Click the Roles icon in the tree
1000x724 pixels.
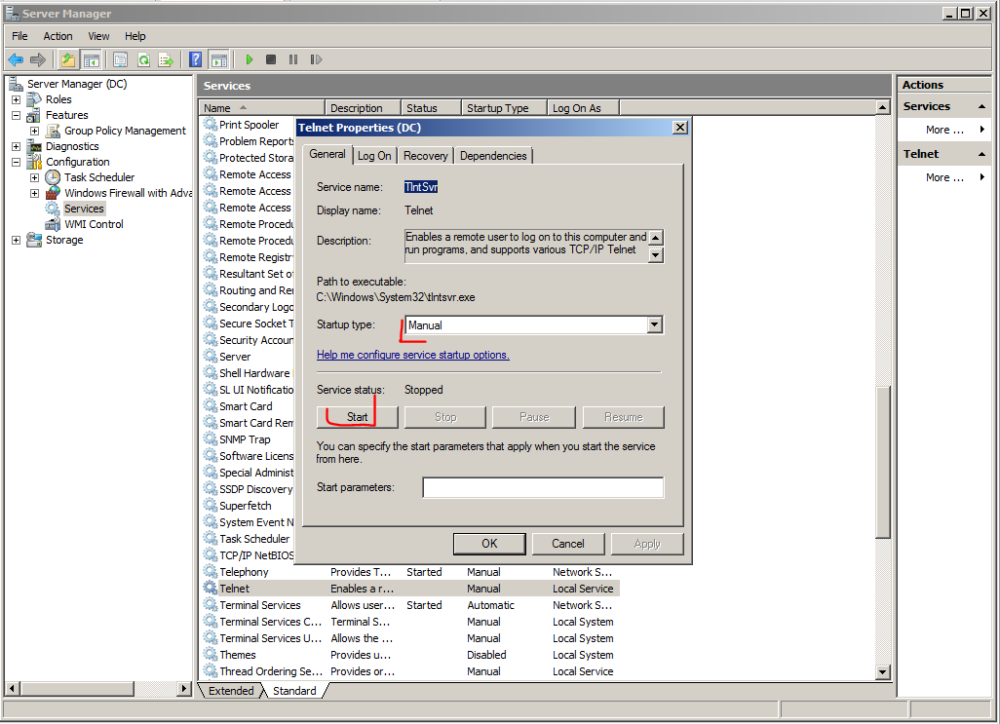(34, 99)
